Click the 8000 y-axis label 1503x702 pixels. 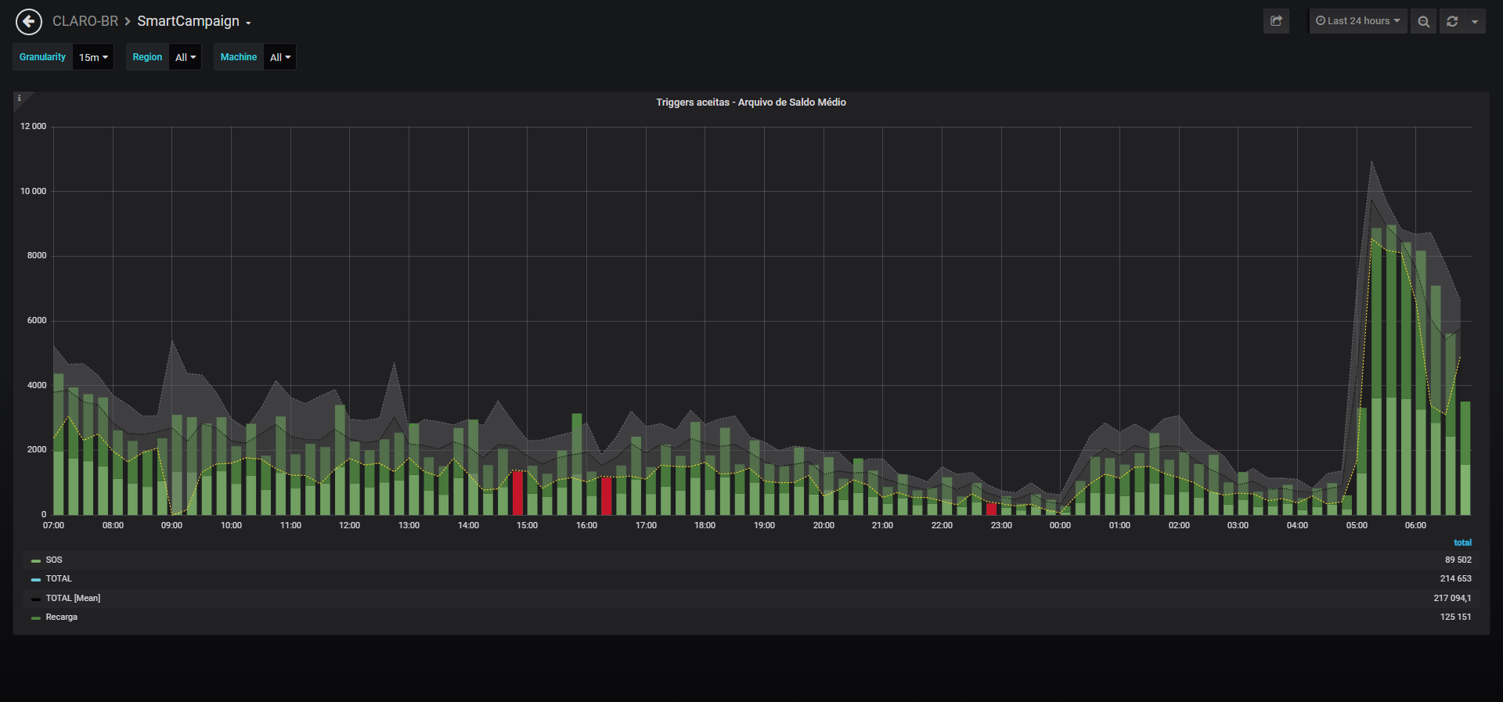37,256
